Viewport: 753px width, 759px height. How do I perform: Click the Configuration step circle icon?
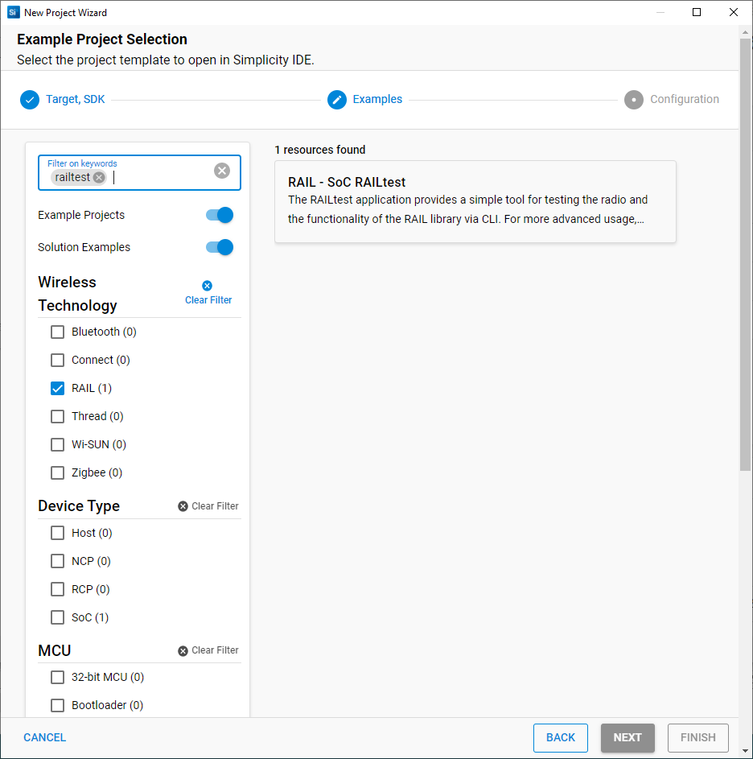(634, 100)
